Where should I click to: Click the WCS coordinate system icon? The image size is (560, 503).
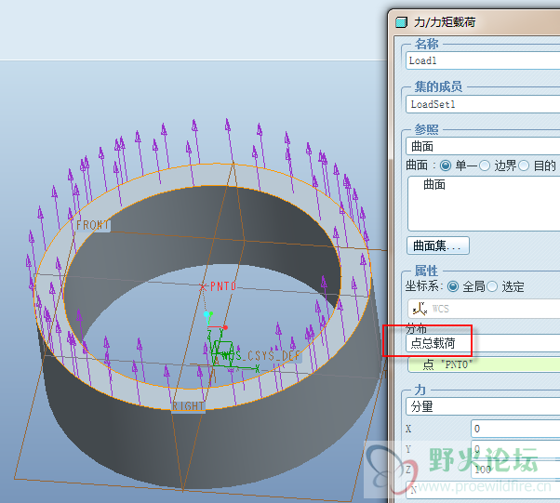tap(419, 309)
